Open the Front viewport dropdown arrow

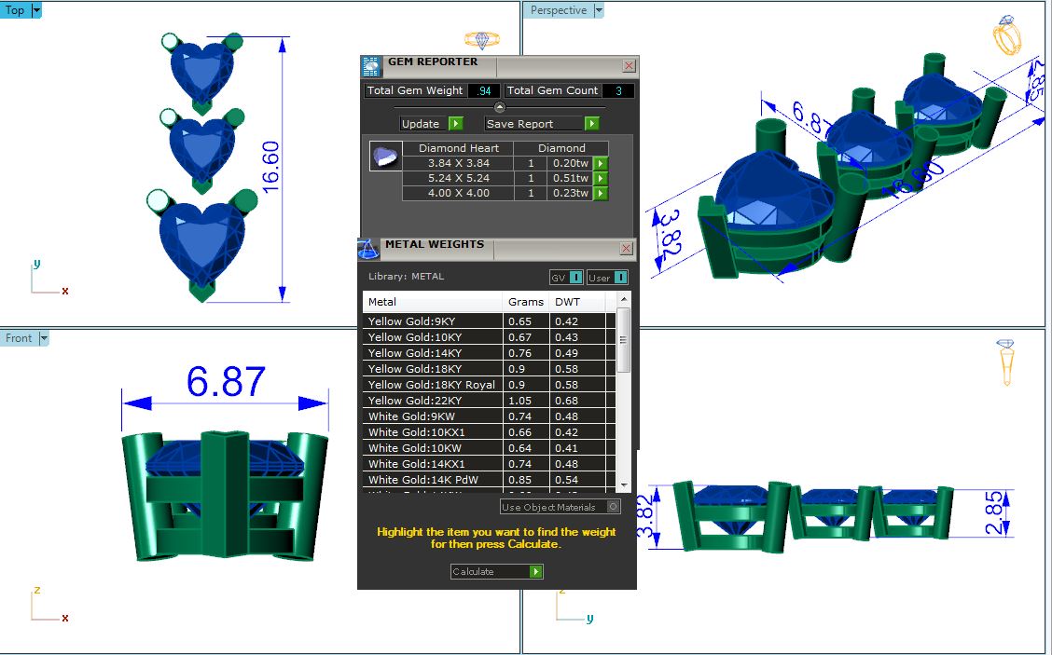(x=43, y=338)
